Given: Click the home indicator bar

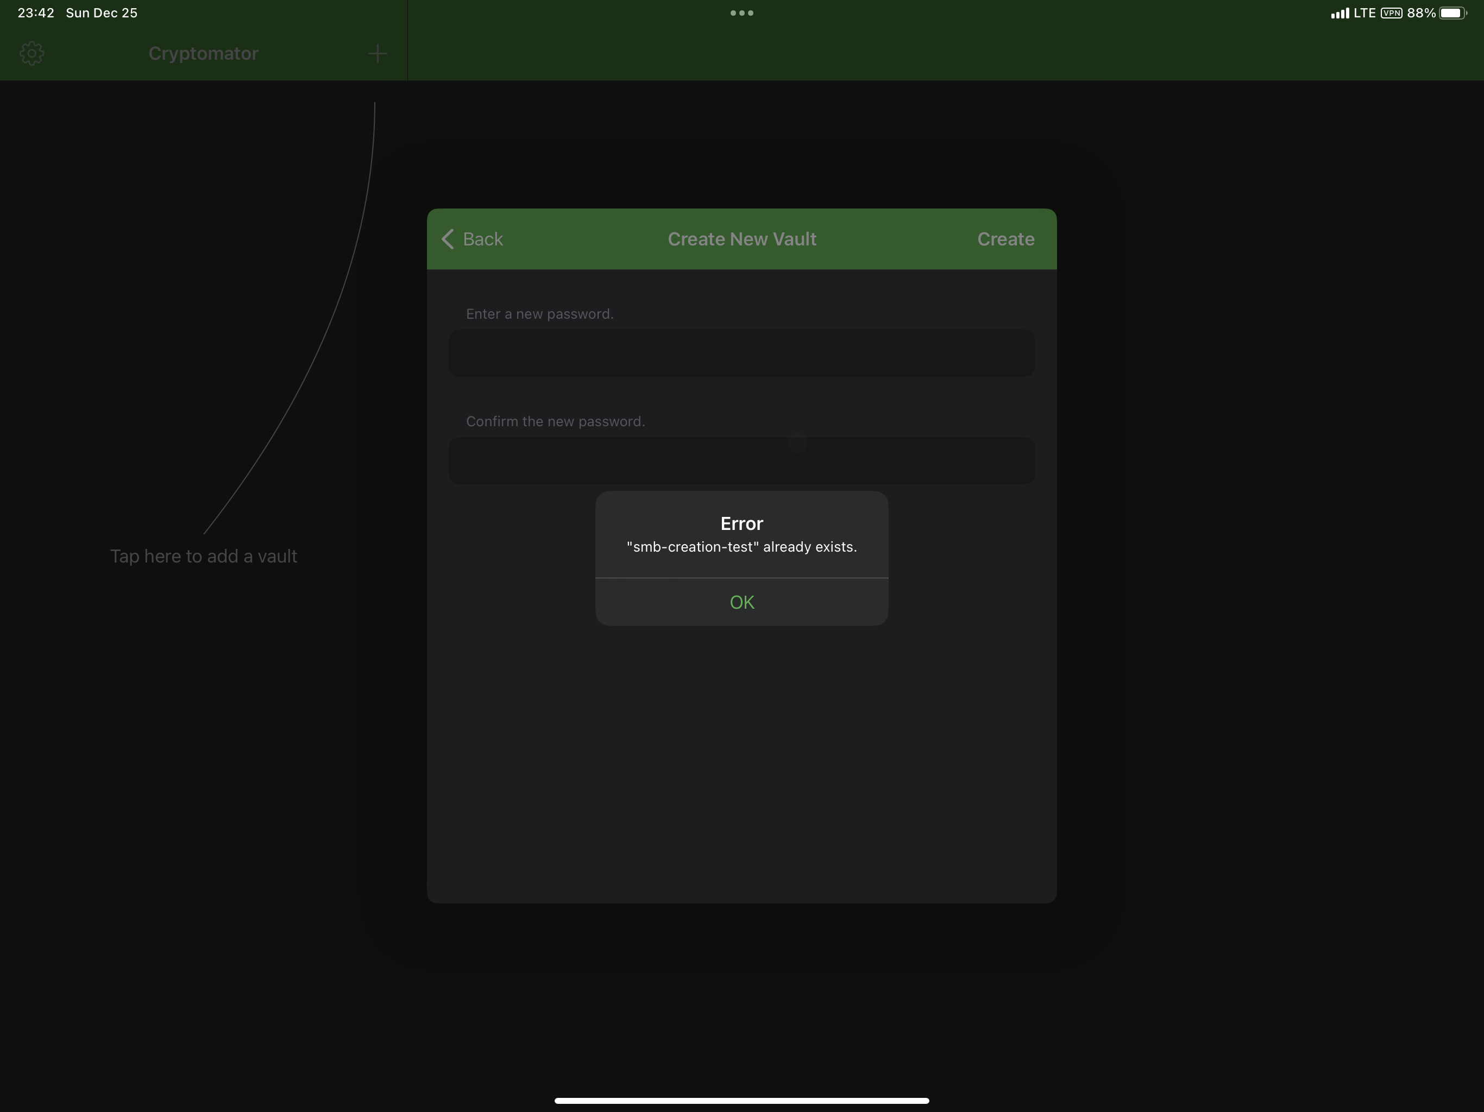Looking at the screenshot, I should (x=741, y=1100).
